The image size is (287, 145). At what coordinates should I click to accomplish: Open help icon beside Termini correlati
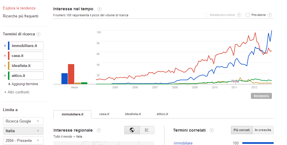(212, 130)
